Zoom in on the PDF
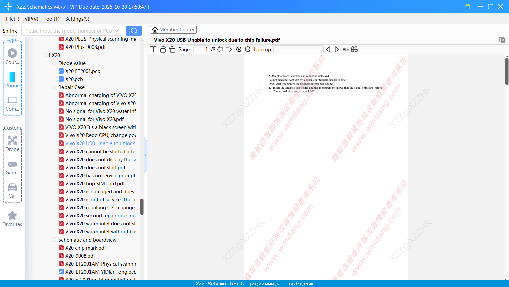Image resolution: width=509 pixels, height=287 pixels. tap(239, 50)
